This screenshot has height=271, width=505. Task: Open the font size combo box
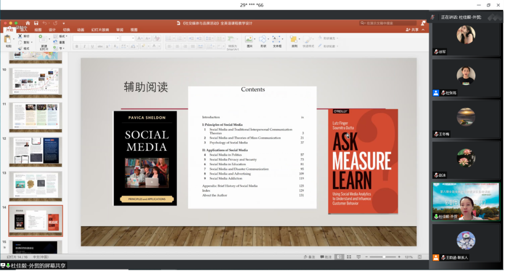pyautogui.click(x=128, y=38)
